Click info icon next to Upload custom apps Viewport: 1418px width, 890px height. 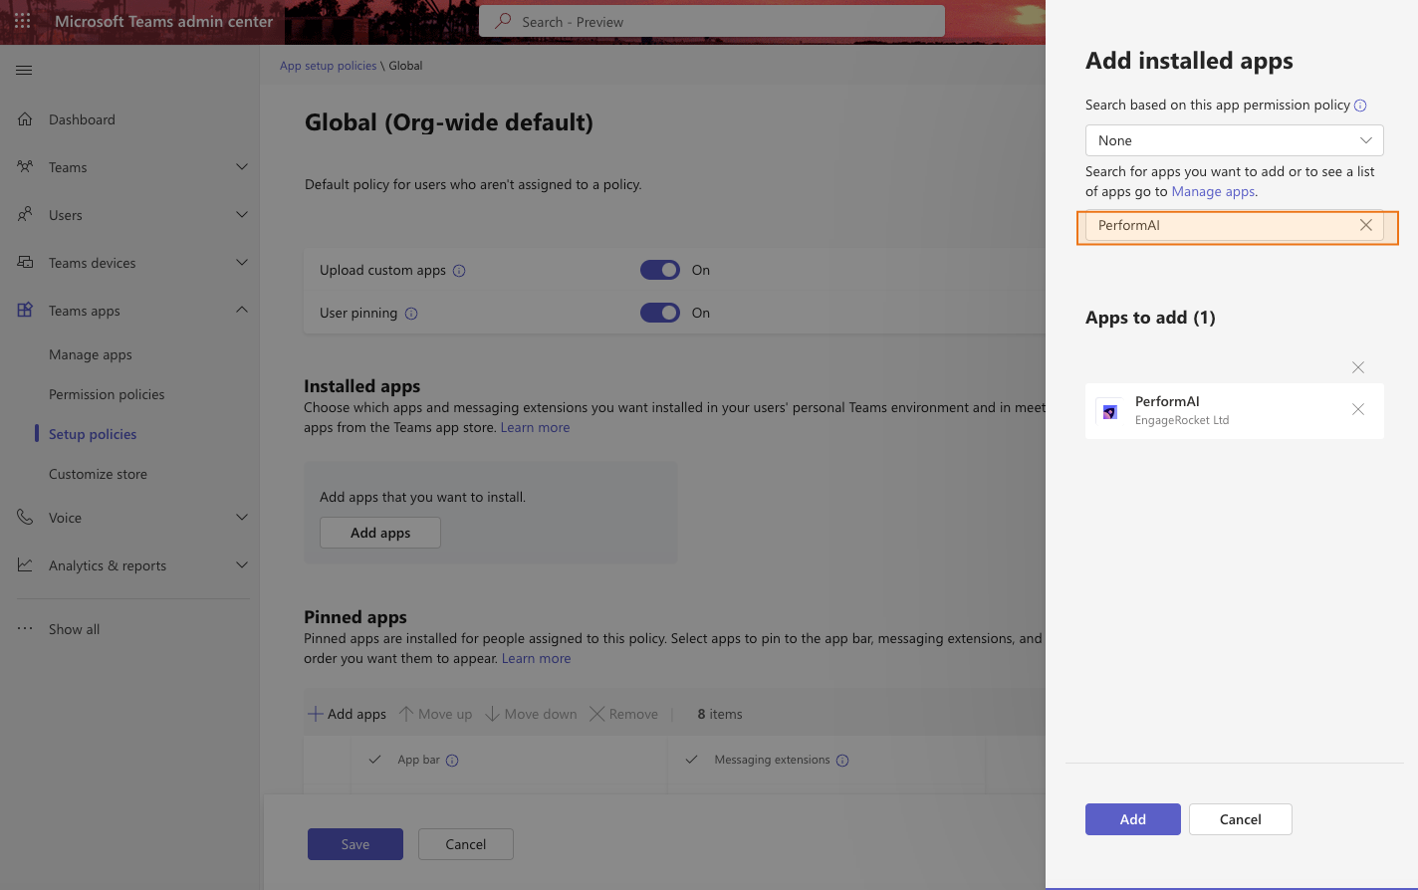point(459,271)
